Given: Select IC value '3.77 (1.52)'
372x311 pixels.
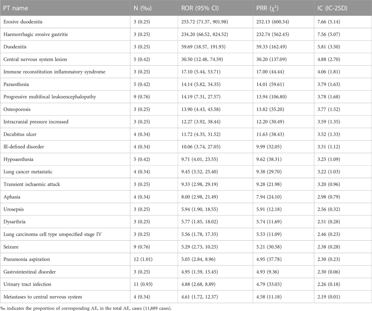Looking at the screenshot, I should (x=328, y=109).
